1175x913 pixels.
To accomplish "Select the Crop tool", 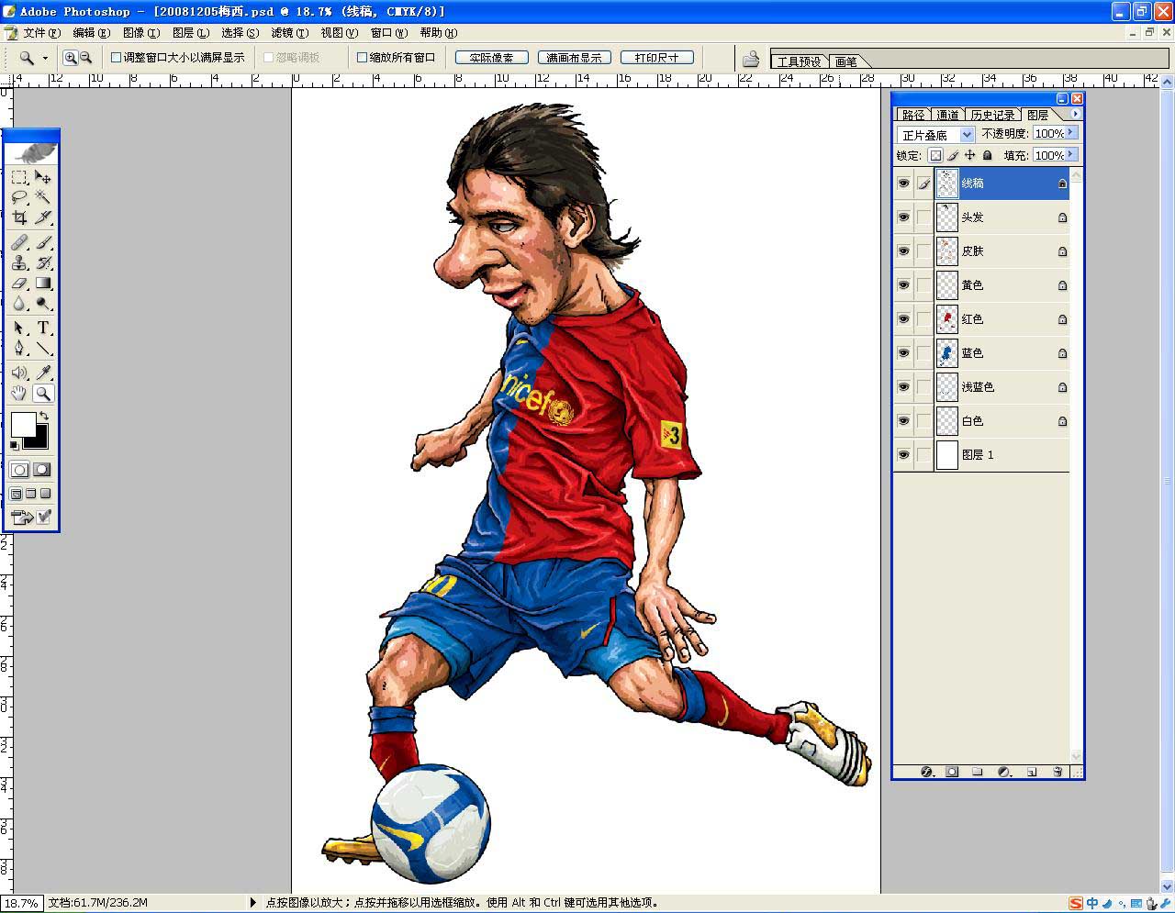I will tap(19, 217).
